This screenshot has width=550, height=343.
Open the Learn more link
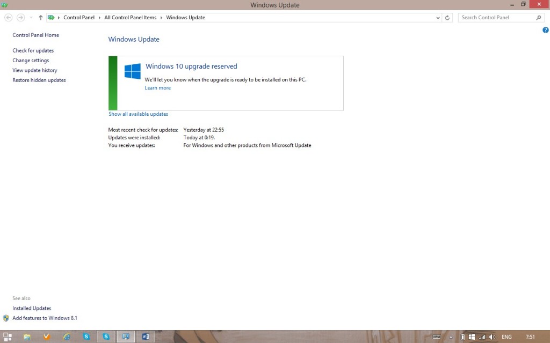click(x=157, y=88)
